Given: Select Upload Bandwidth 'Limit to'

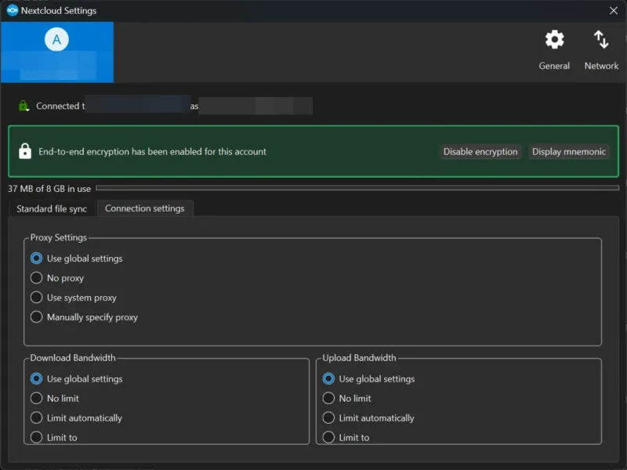Looking at the screenshot, I should click(346, 438).
